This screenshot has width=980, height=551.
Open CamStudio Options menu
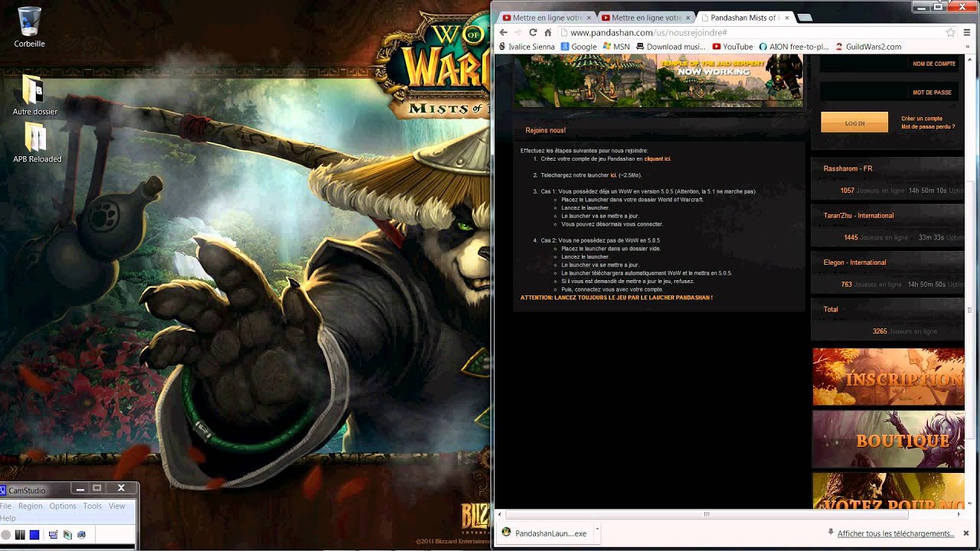[x=63, y=506]
